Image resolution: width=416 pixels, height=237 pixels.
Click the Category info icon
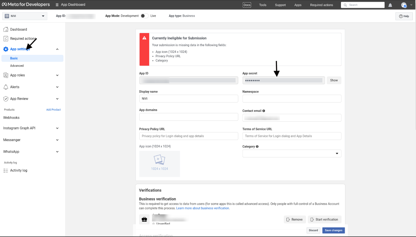tap(257, 147)
